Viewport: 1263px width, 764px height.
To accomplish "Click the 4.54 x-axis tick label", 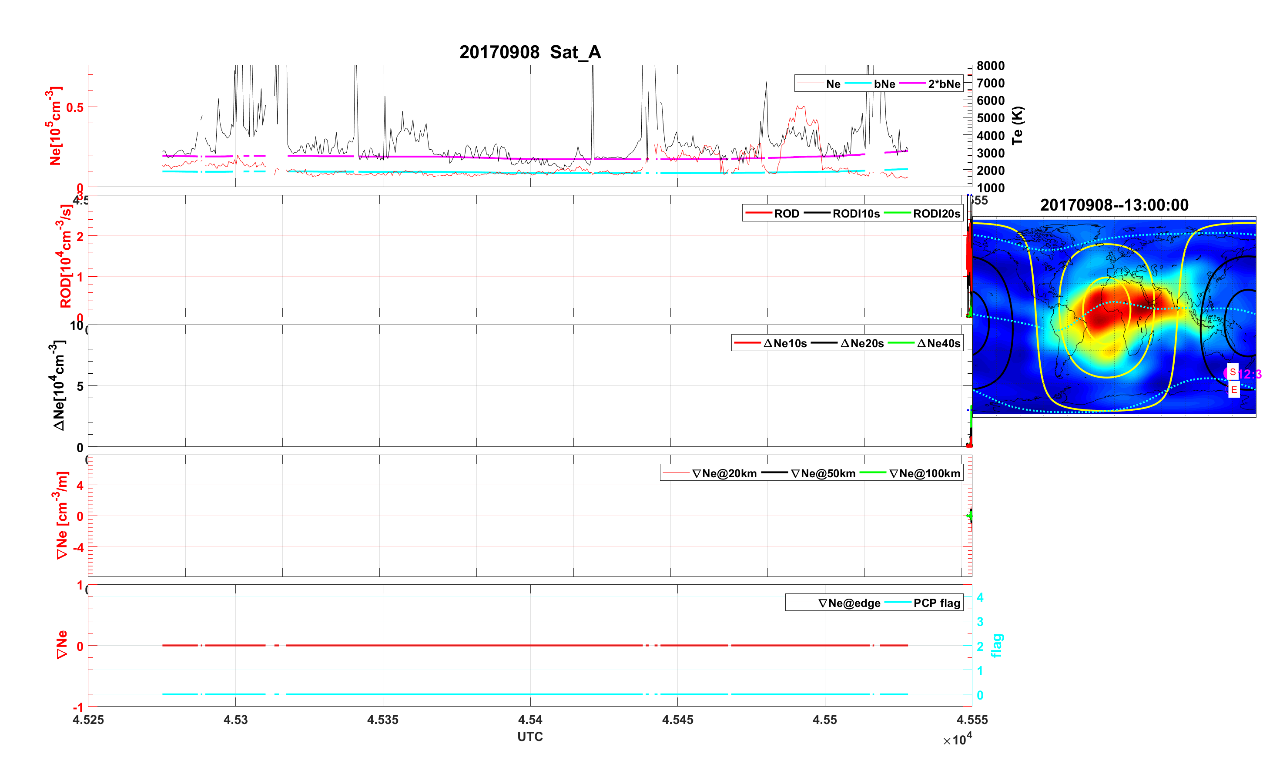I will (529, 719).
